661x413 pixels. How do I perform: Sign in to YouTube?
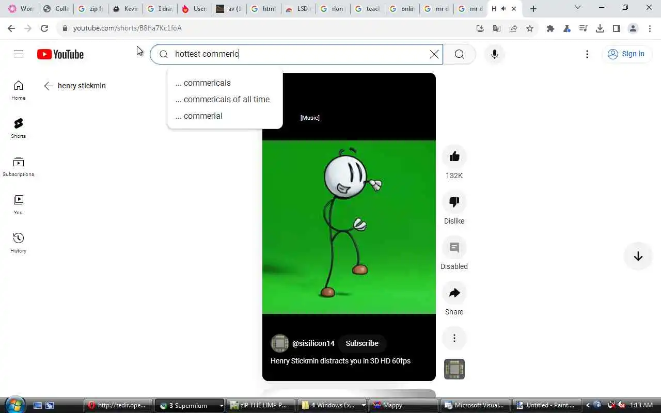(x=626, y=54)
